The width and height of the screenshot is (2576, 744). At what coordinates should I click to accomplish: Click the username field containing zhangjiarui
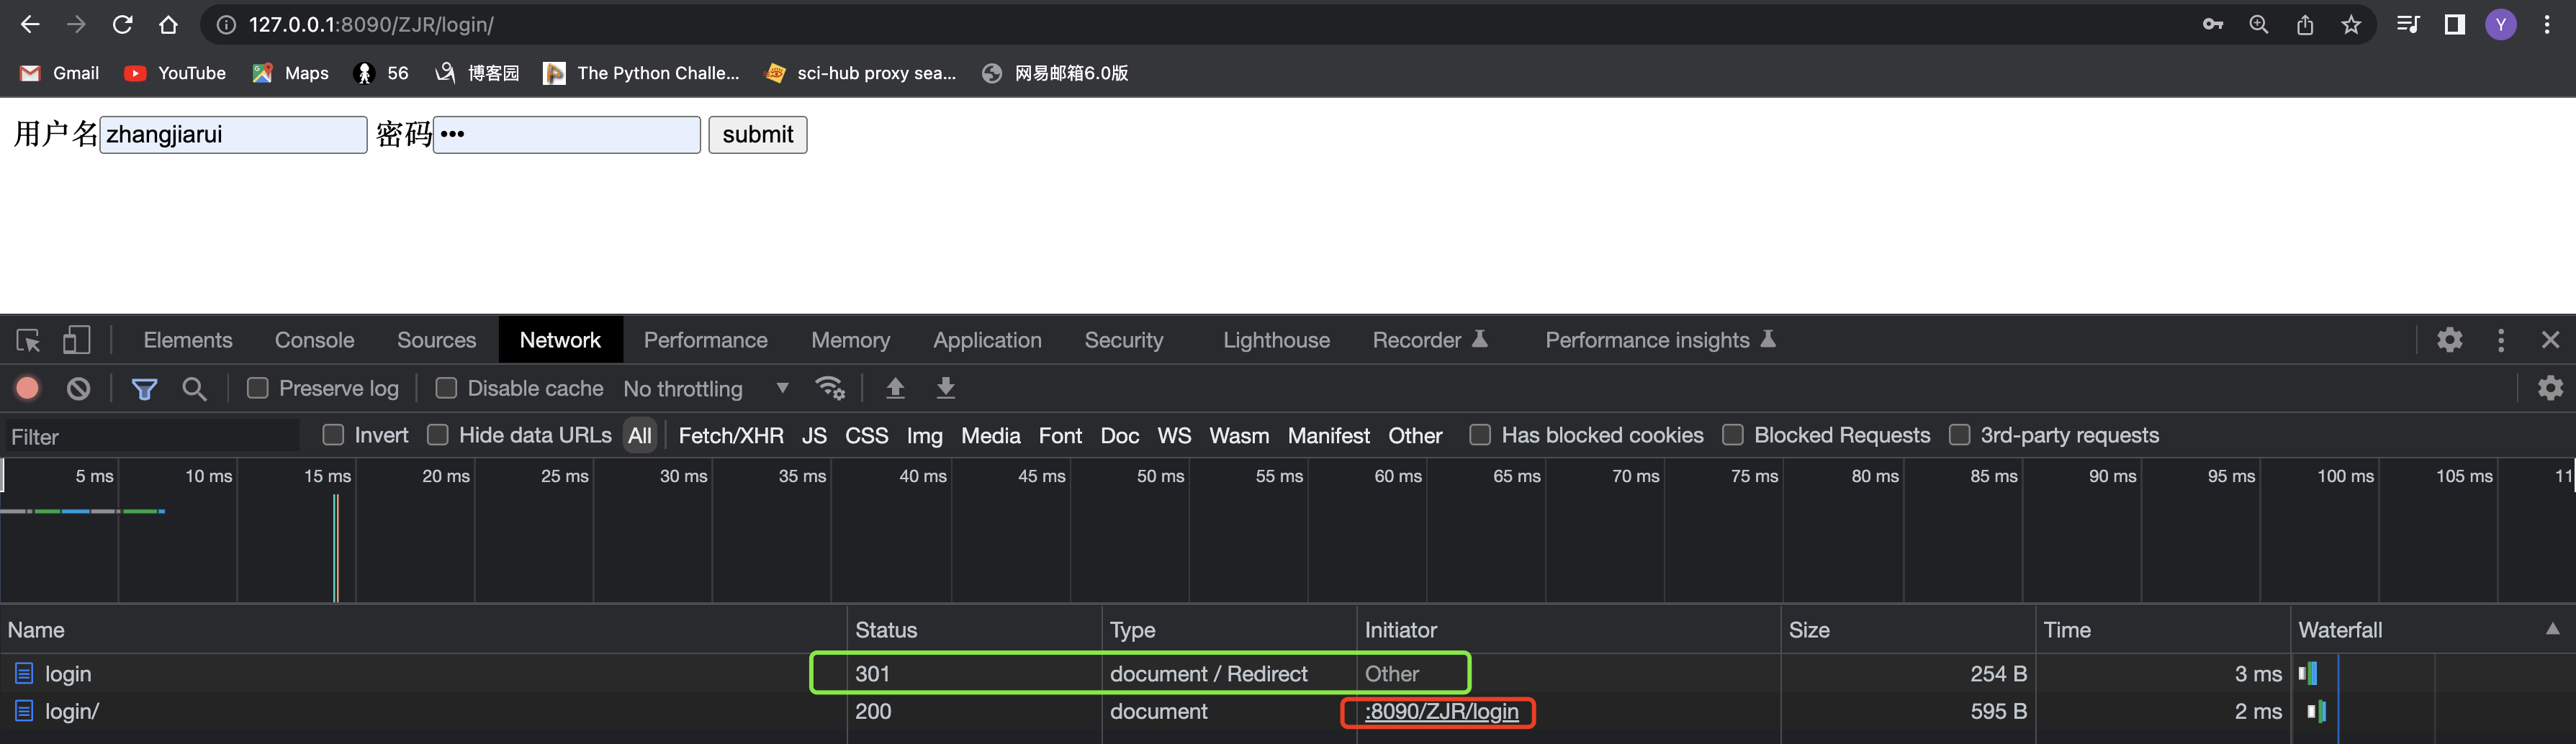233,135
